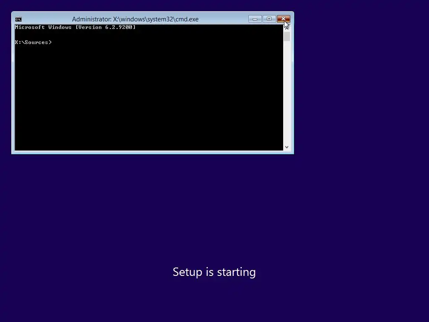Open the cmd.exe system menu icon

tap(18, 19)
